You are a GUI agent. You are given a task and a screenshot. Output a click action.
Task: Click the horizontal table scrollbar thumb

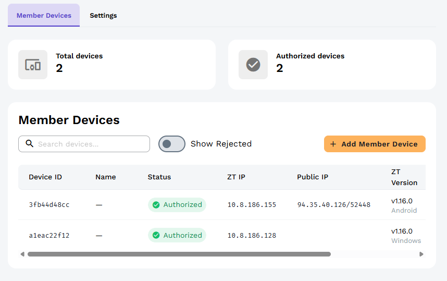click(179, 254)
